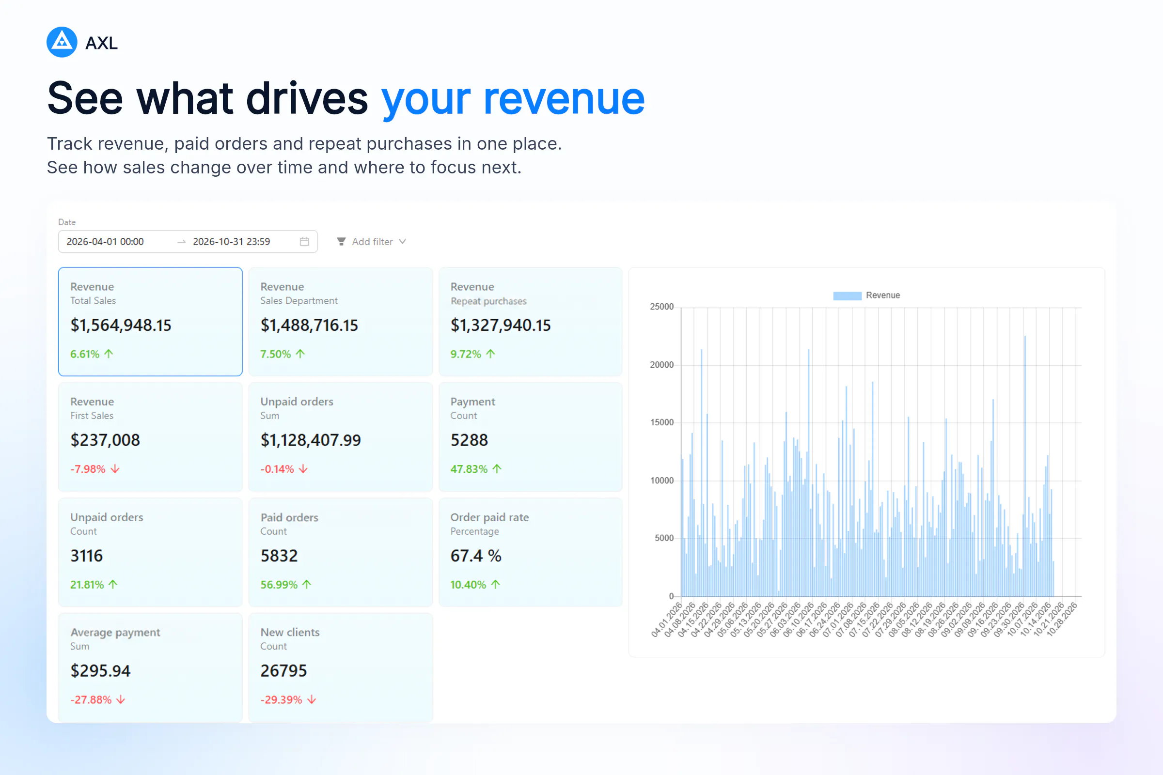Expand the Add filter chevron
1163x775 pixels.
point(403,242)
